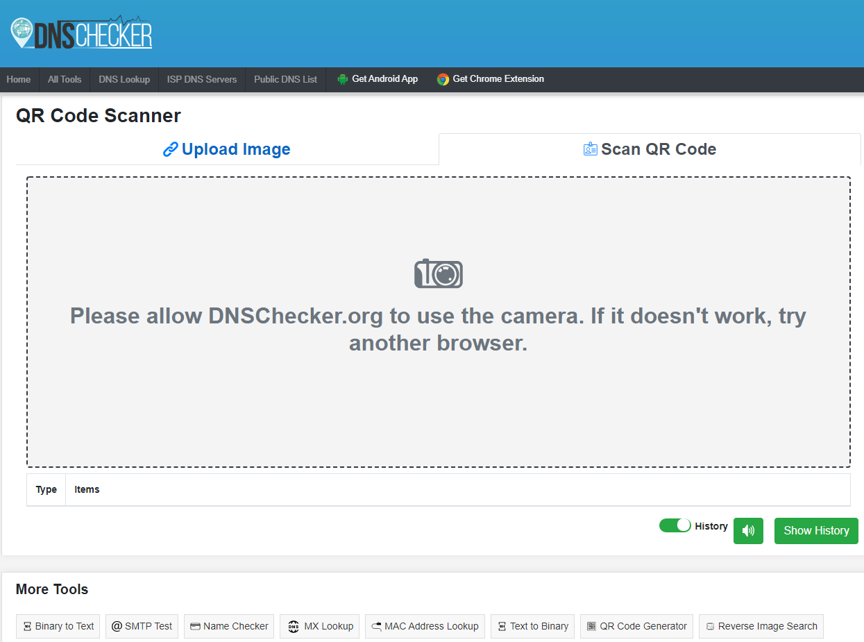Open the Public DNS List page
864x642 pixels.
pyautogui.click(x=285, y=78)
